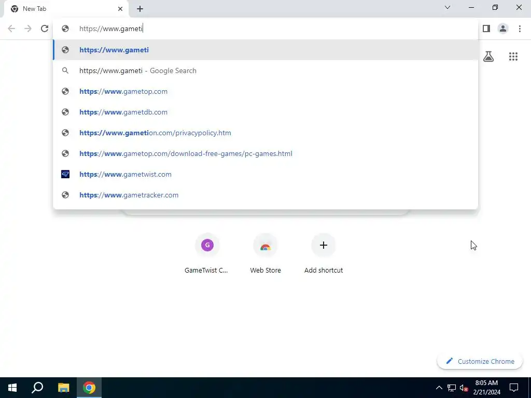Close the New Tab tab
This screenshot has height=398, width=531.
(120, 9)
